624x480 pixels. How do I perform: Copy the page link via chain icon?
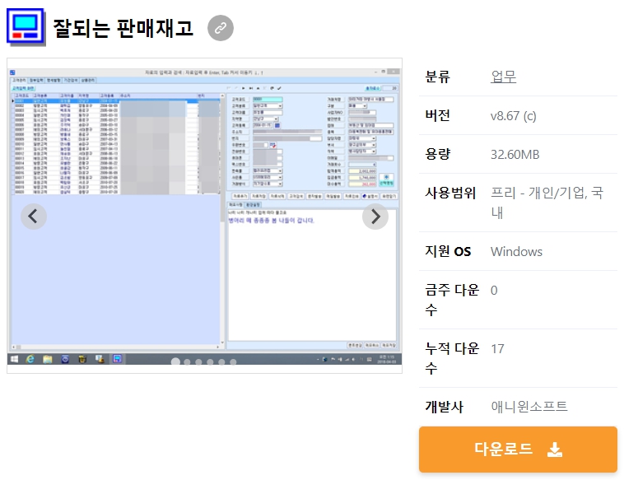(221, 28)
